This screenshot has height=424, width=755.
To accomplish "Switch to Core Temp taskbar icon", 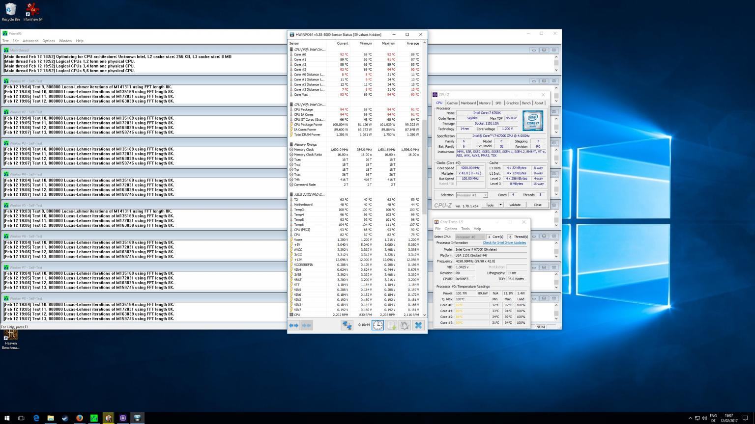I will [108, 418].
